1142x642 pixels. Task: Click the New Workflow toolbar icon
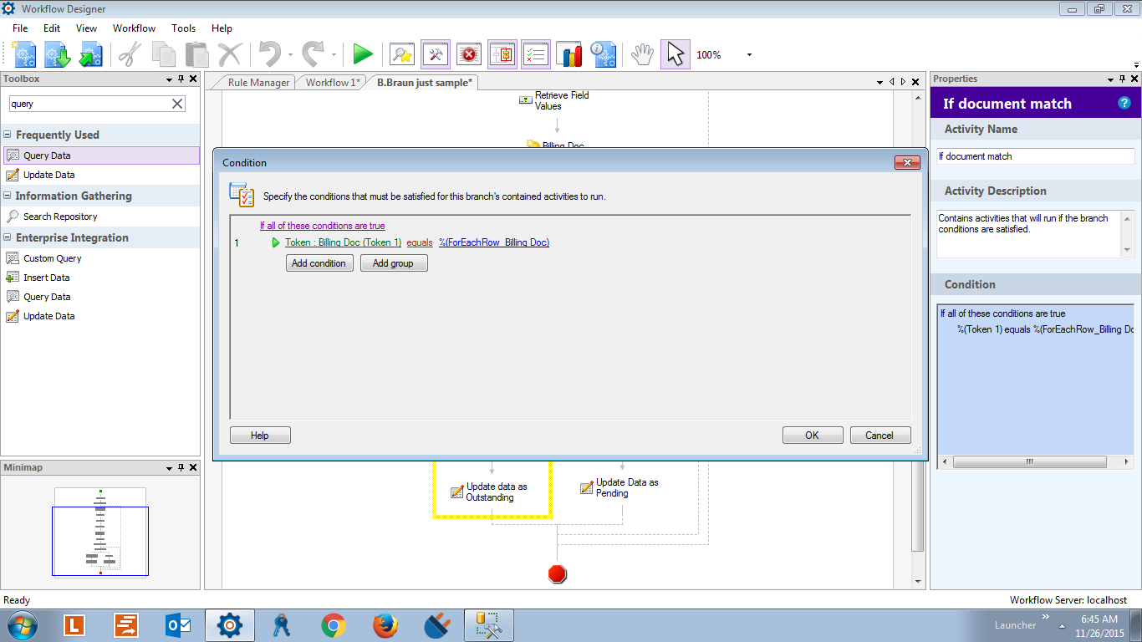(x=24, y=54)
